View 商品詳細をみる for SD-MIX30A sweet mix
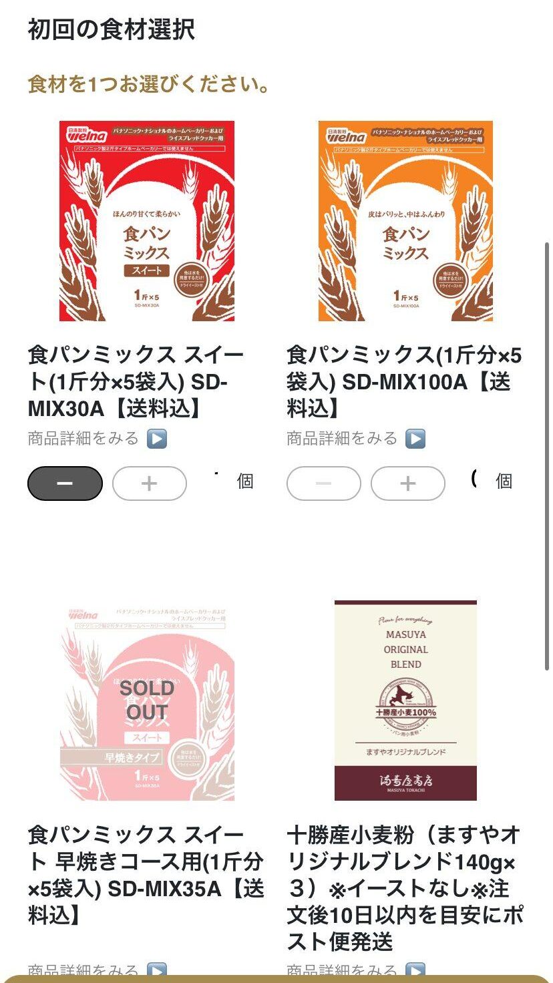The height and width of the screenshot is (983, 553). (83, 439)
